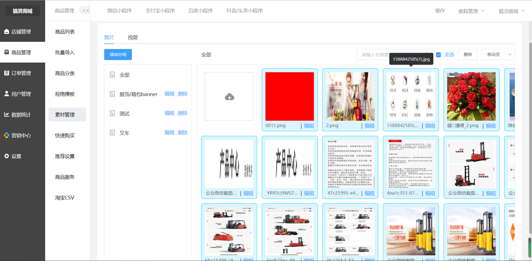Select the red roses image thumbnail
The height and width of the screenshot is (261, 532).
click(x=471, y=96)
